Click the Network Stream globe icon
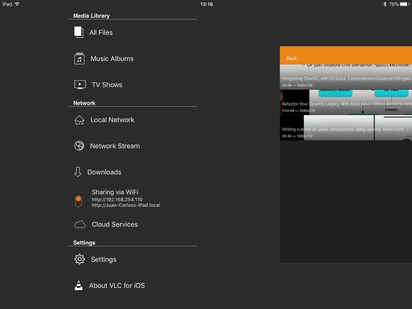The image size is (412, 309). 79,146
